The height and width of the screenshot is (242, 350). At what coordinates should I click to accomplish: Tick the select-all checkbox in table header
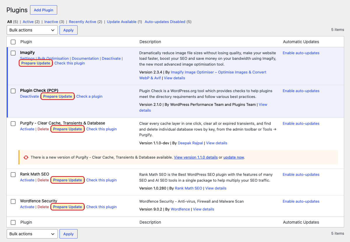(13, 42)
